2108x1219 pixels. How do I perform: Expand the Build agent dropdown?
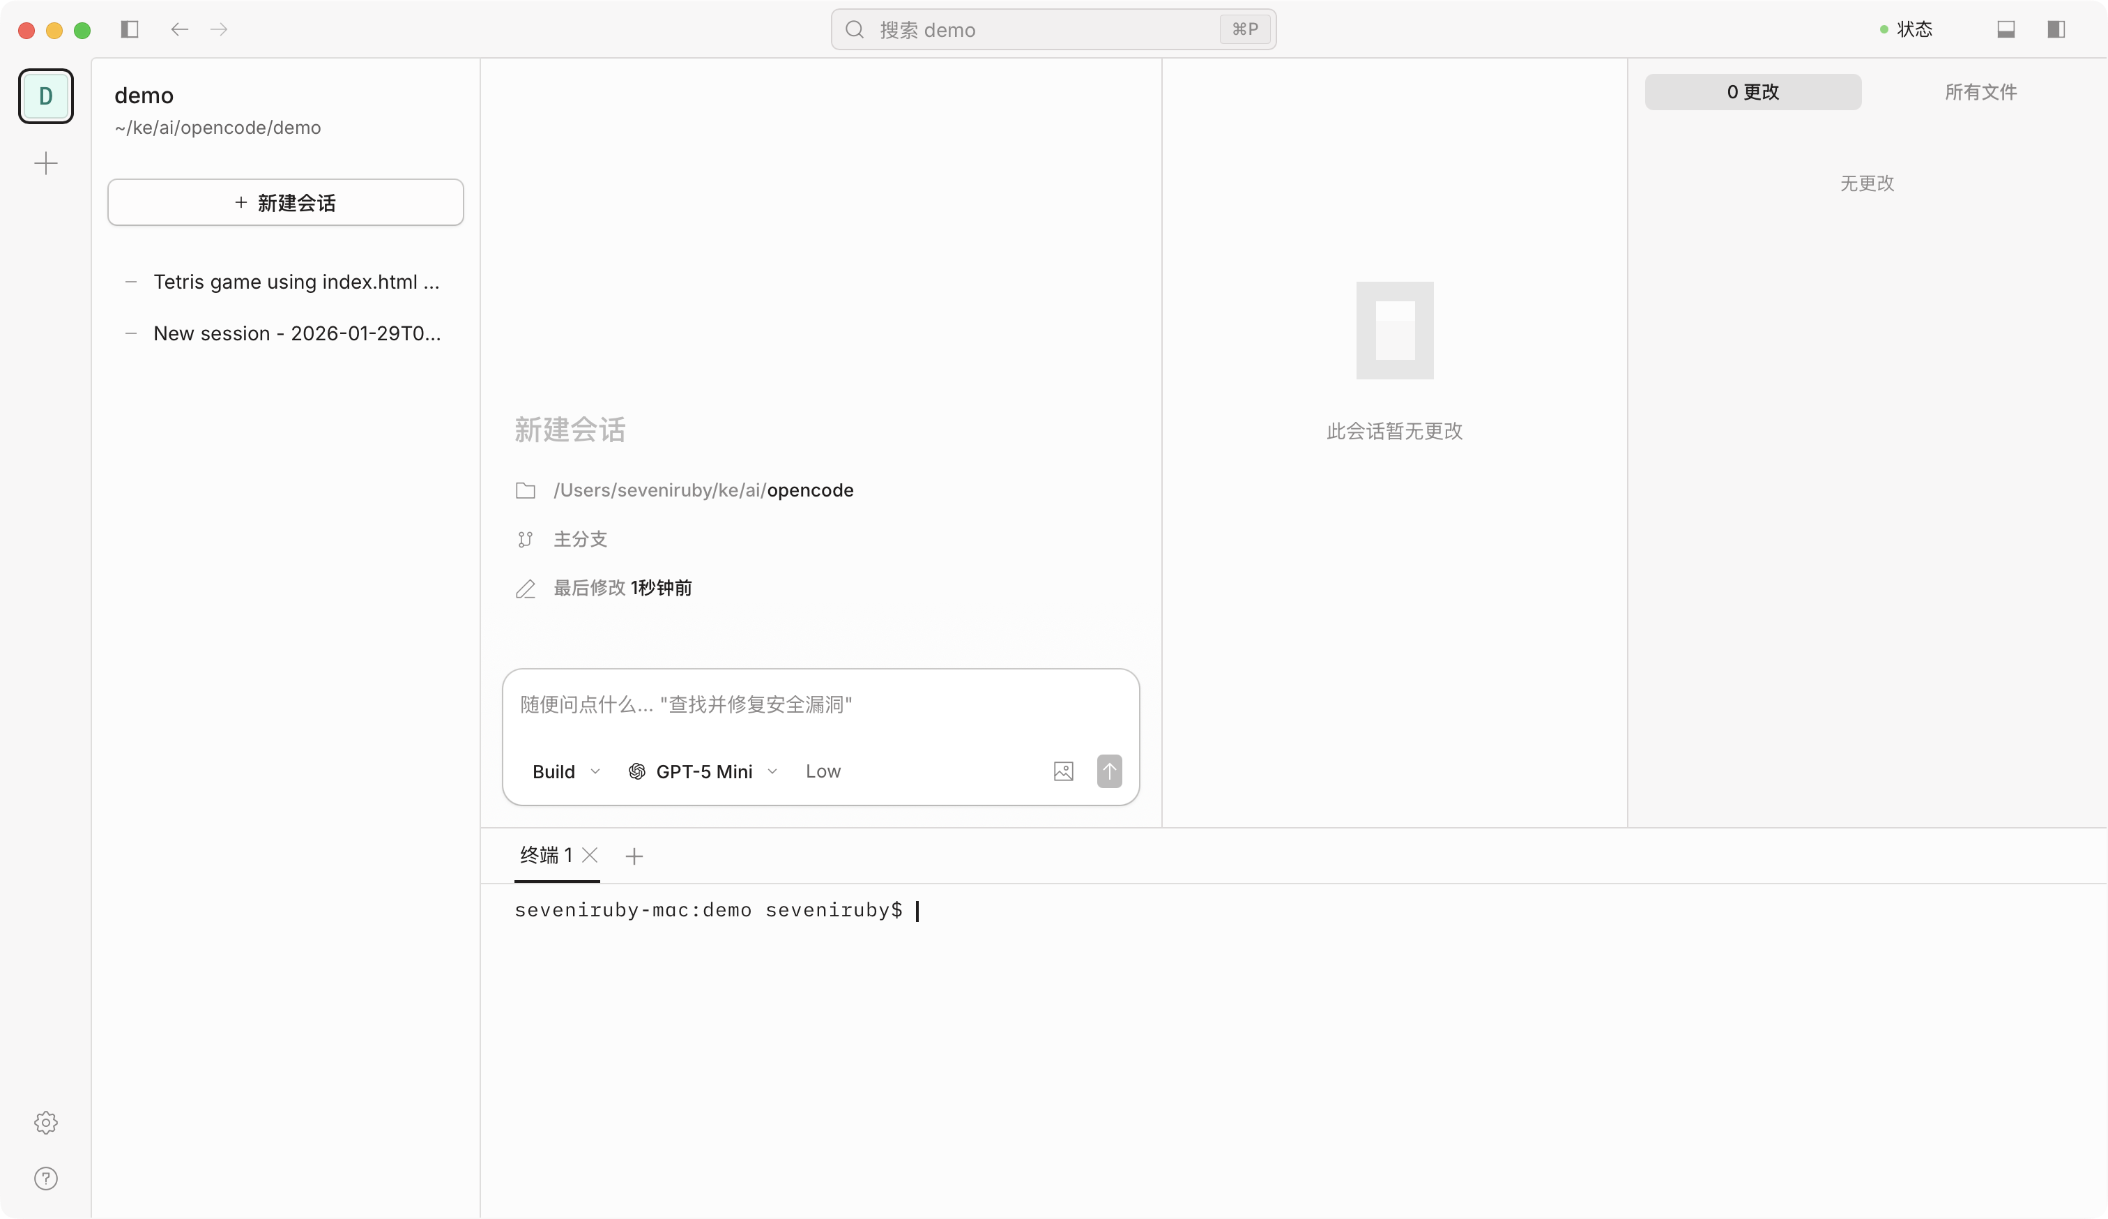566,771
